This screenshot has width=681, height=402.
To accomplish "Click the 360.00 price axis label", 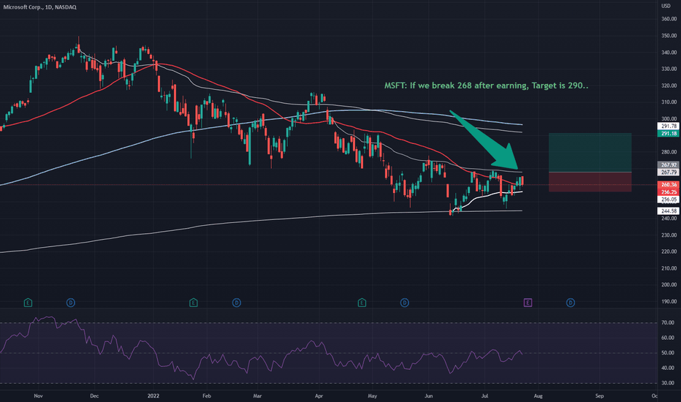I will (x=669, y=19).
